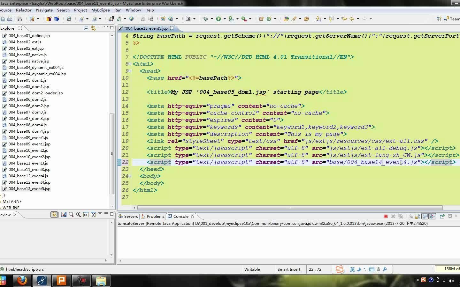
Task: Click the Last Edit Location arrow icon
Action: pos(344,19)
